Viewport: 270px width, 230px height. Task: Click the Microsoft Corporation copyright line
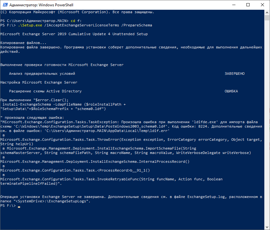pyautogui.click(x=77, y=12)
